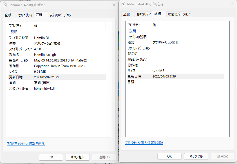Click キャンセル button in left window
The image size is (237, 164).
(x=78, y=157)
